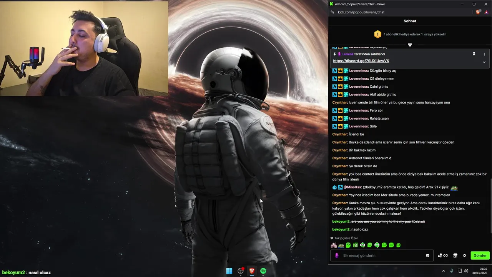This screenshot has height=277, width=492.
Task: Open Brave browser from the taskbar
Action: (x=252, y=271)
